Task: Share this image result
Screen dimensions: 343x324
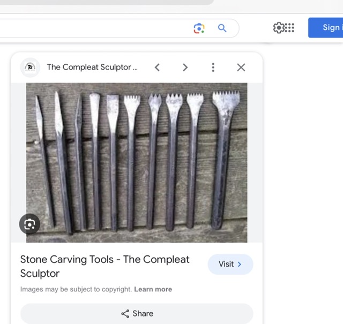Action: coord(137,313)
